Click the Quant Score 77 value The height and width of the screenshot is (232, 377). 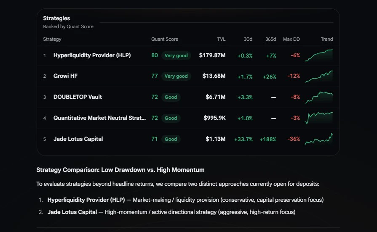(x=155, y=76)
